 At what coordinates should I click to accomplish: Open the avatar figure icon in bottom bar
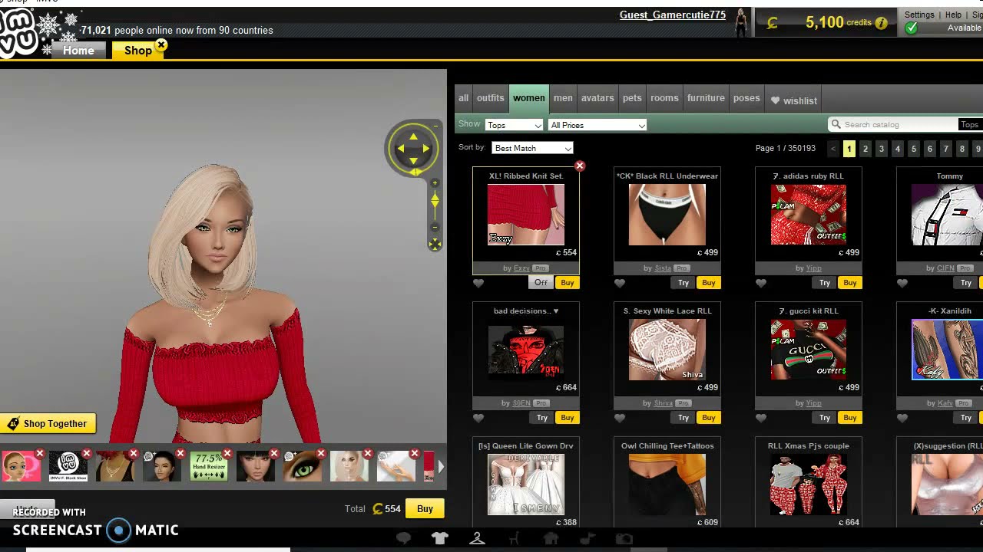[477, 539]
